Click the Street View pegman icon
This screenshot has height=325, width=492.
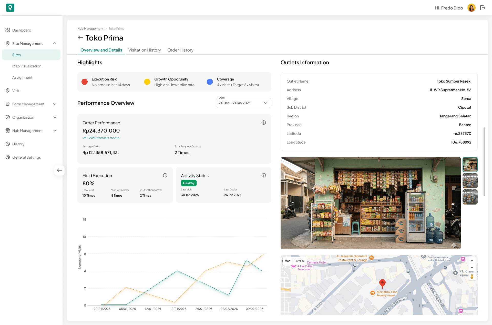click(472, 276)
